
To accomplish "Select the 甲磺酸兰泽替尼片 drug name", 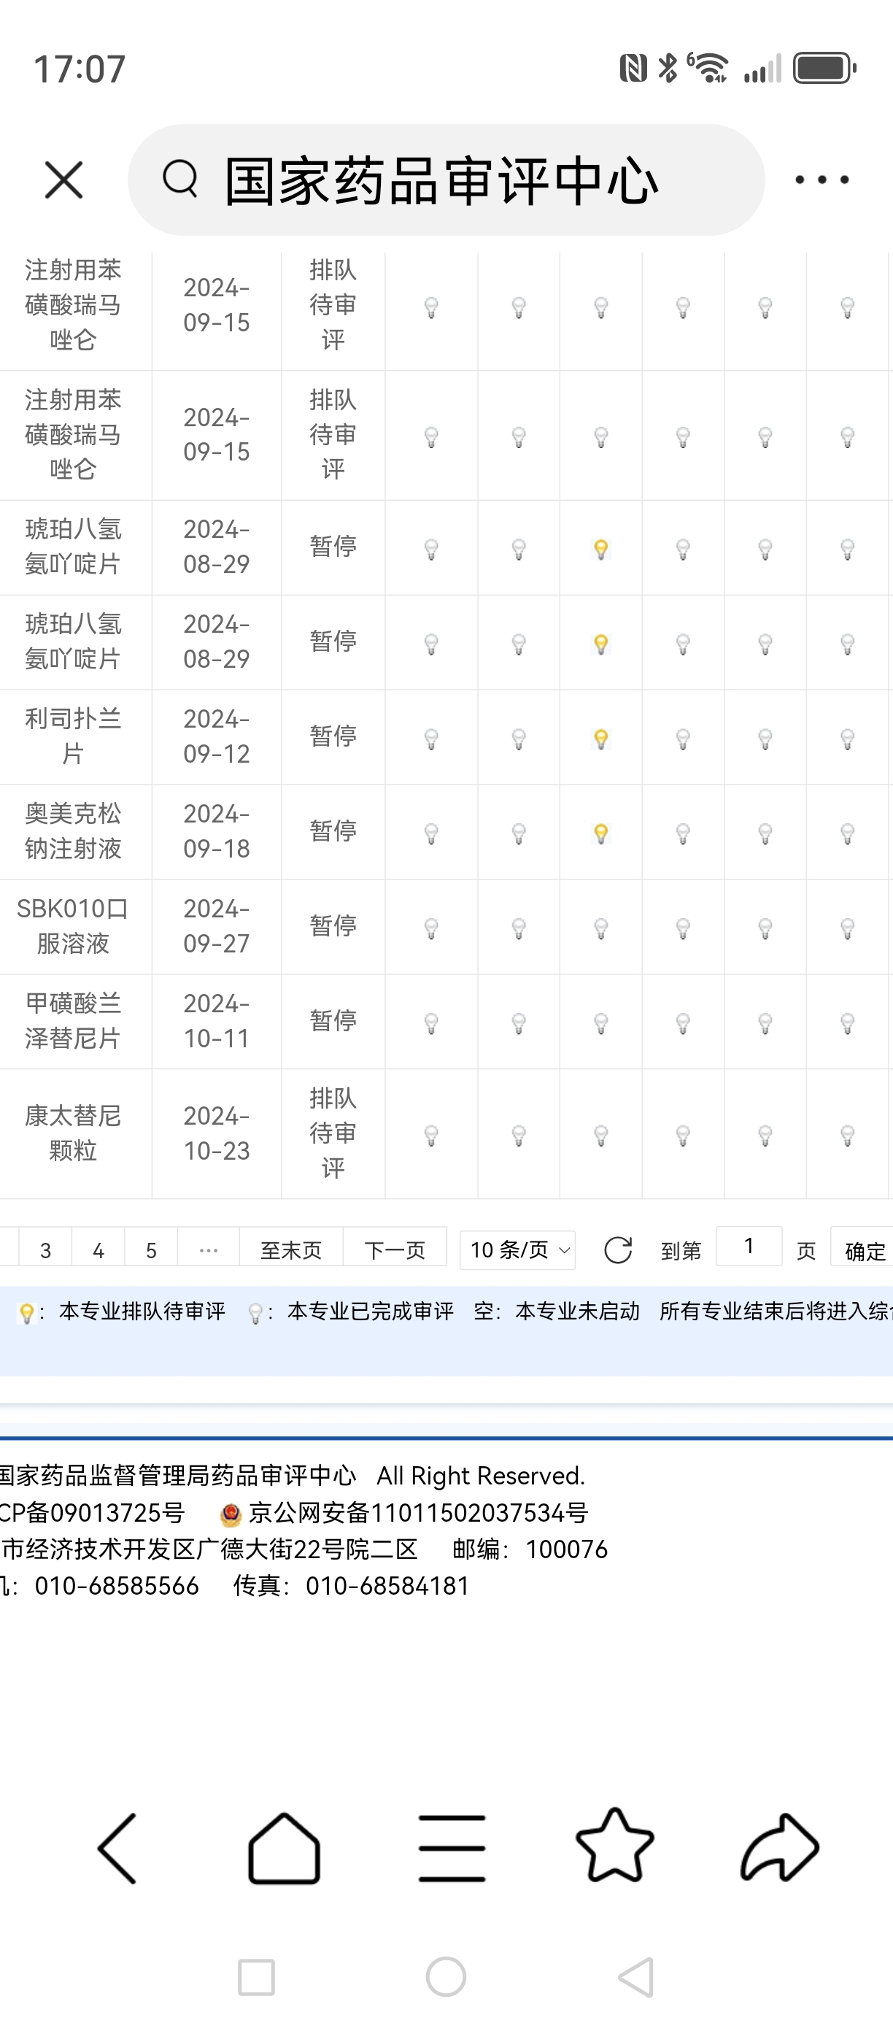I will point(73,1020).
